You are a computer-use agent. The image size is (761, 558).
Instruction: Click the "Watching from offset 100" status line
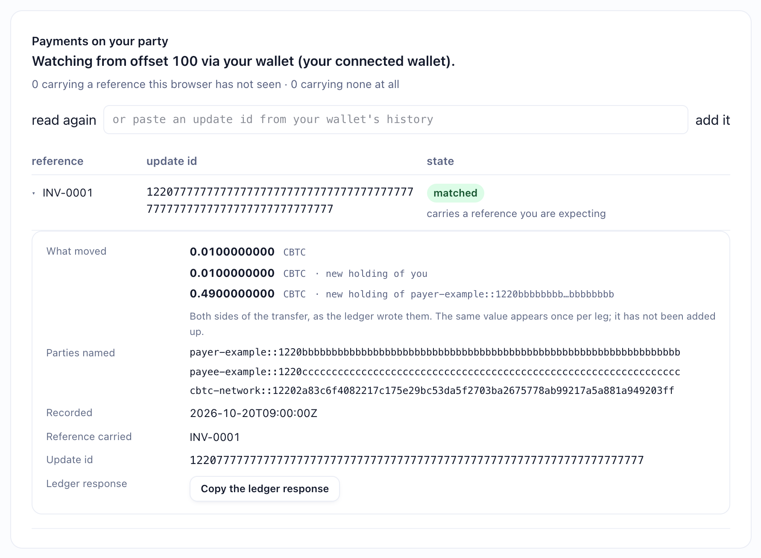[x=243, y=61]
